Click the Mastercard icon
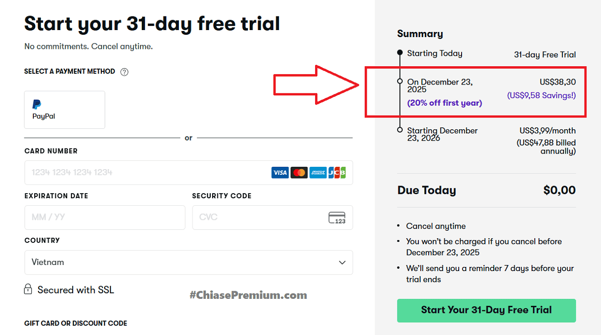Image resolution: width=601 pixels, height=335 pixels. tap(299, 172)
